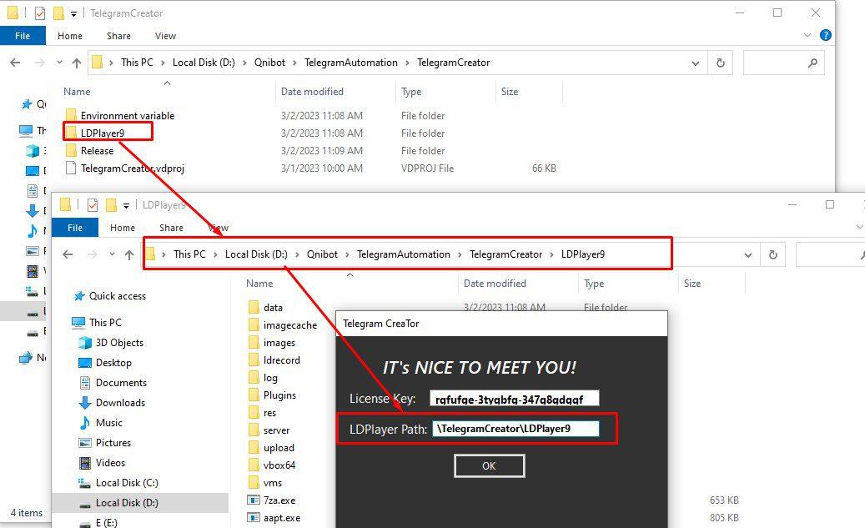Screen dimensions: 865x528
Task: Select the server folder
Action: pyautogui.click(x=276, y=430)
